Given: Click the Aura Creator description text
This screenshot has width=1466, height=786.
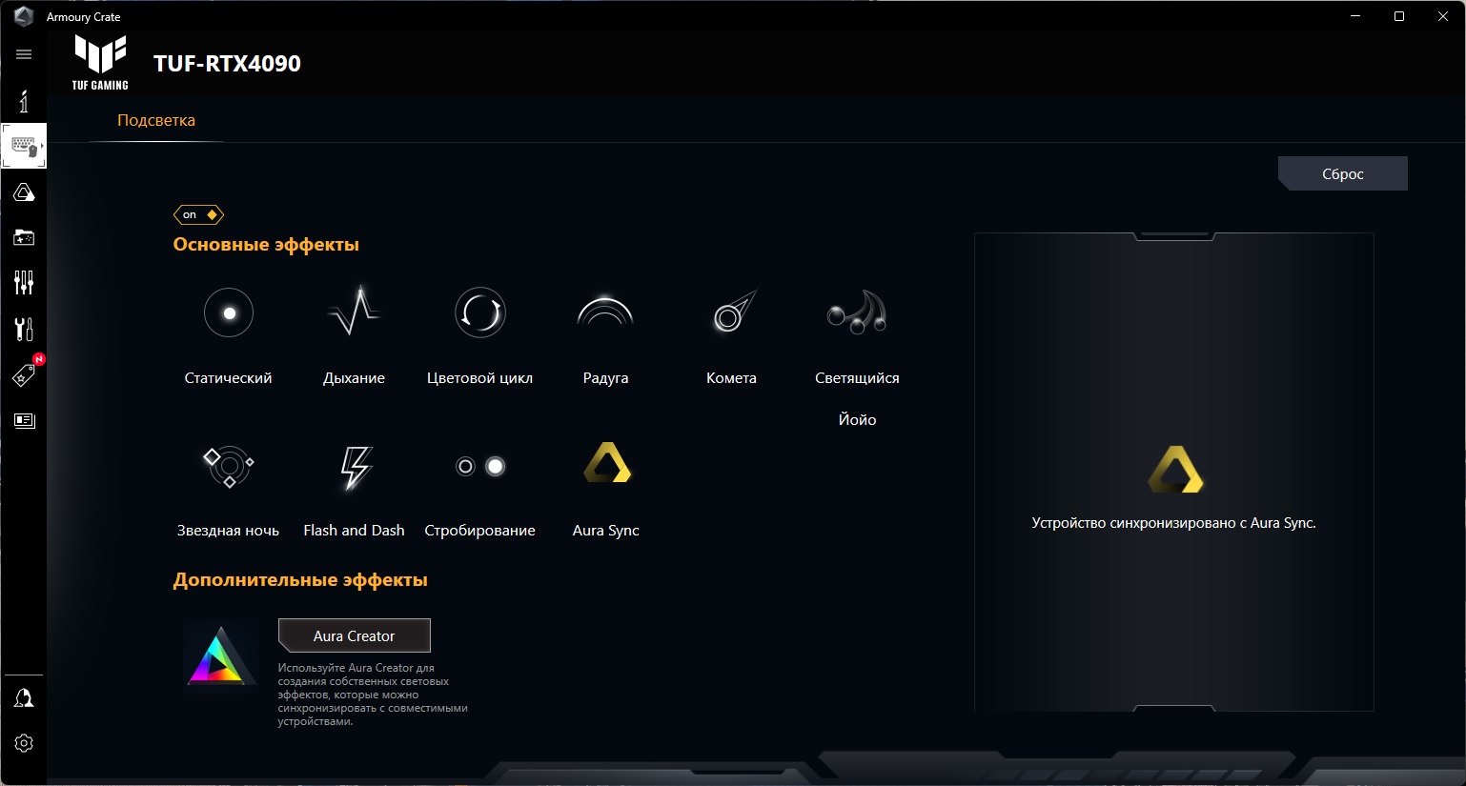Looking at the screenshot, I should coord(373,695).
